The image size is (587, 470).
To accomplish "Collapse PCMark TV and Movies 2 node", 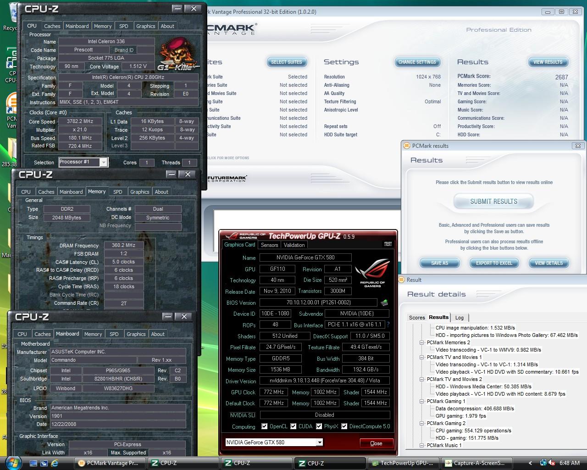I will [x=422, y=379].
